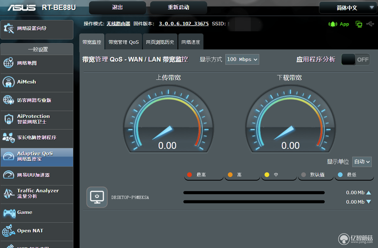378x248 pixels.
Task: Click the USB status icon
Action: (x=370, y=24)
